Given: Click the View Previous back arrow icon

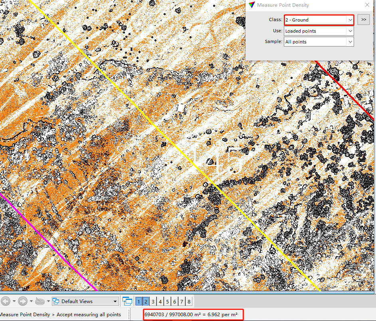Looking at the screenshot, I should pyautogui.click(x=5, y=301).
